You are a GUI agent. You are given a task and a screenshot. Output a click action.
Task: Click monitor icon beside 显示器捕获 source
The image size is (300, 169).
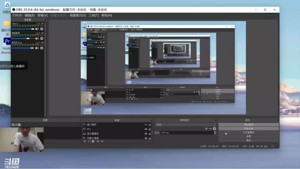pyautogui.click(x=84, y=134)
